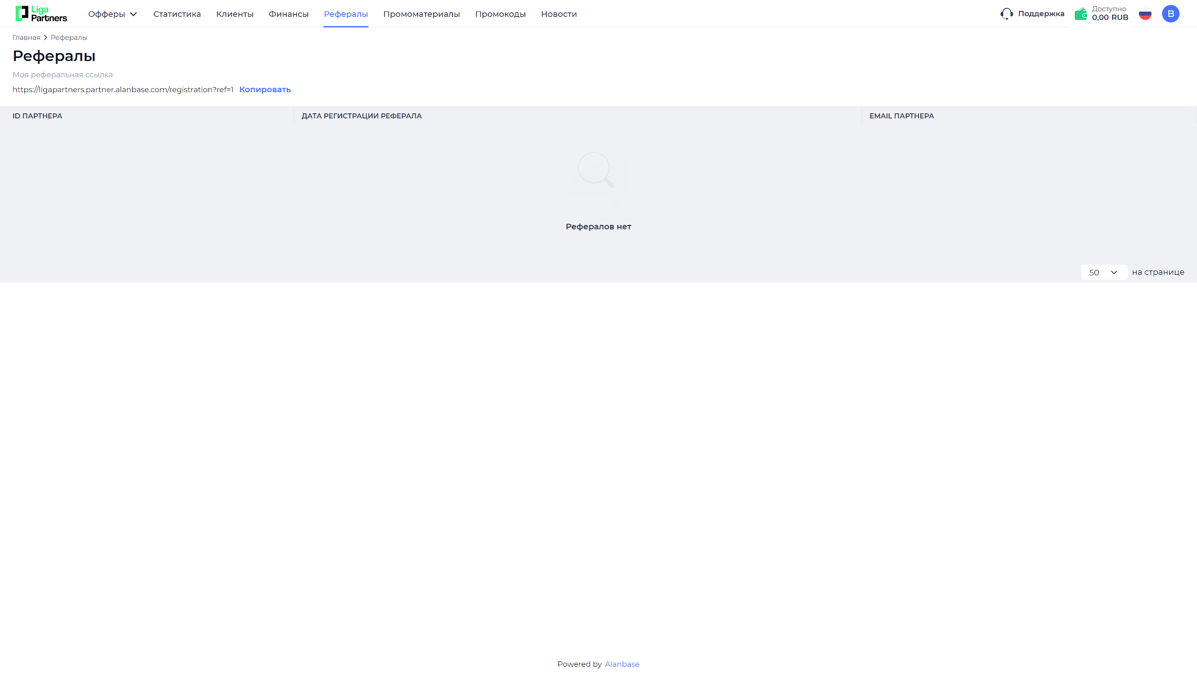
Task: Open the Новости tab
Action: (x=559, y=14)
